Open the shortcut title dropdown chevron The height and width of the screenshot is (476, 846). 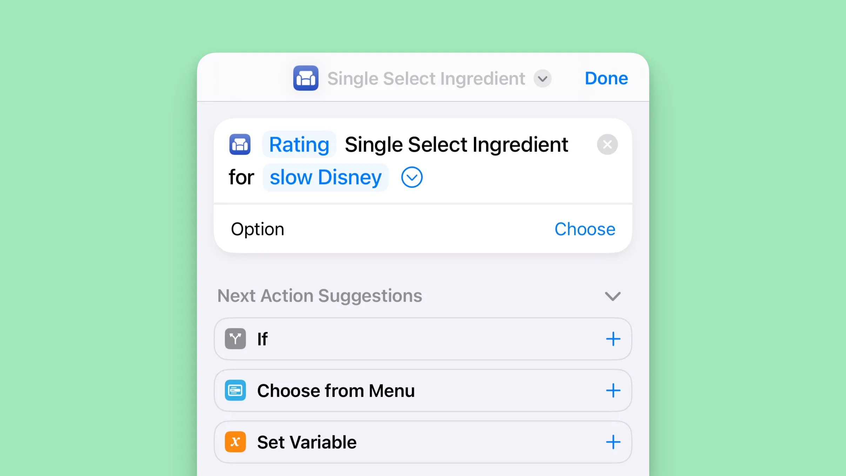tap(542, 79)
